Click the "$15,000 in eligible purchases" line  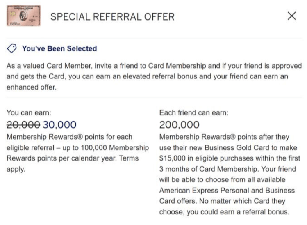click(230, 158)
